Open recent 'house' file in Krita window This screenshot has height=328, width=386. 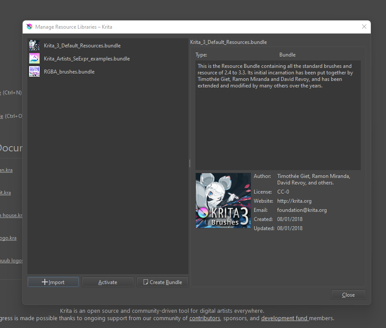11,215
